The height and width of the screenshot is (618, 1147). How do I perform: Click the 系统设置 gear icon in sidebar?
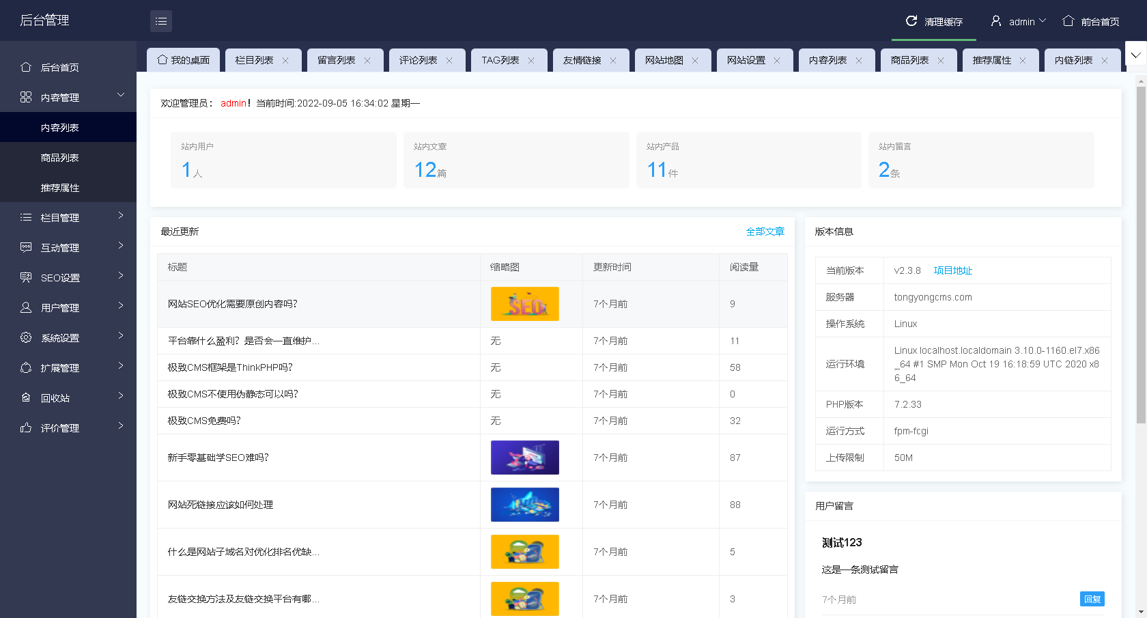(x=26, y=337)
